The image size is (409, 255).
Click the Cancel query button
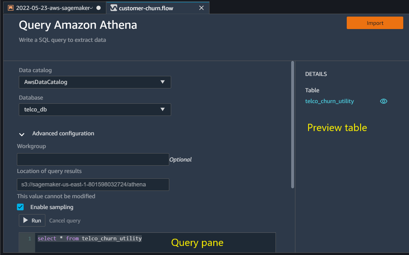coord(65,221)
